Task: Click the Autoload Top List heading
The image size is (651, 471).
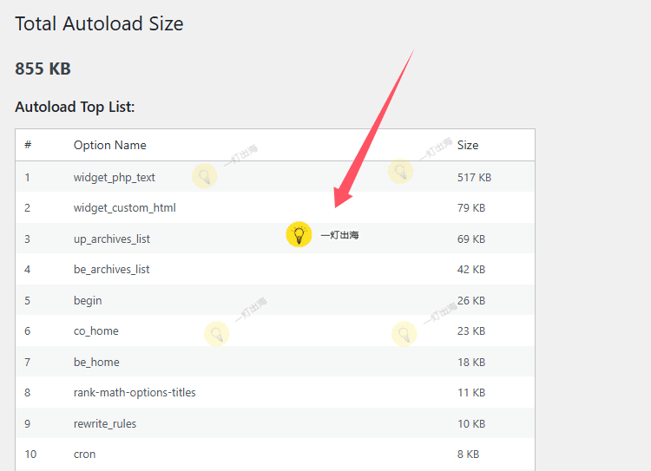Action: click(x=75, y=107)
